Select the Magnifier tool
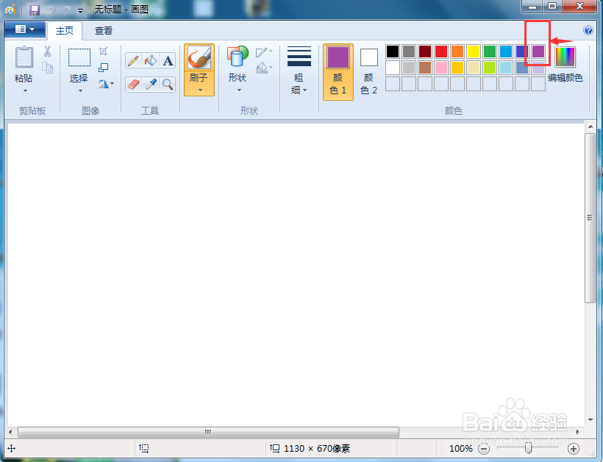 coord(168,85)
